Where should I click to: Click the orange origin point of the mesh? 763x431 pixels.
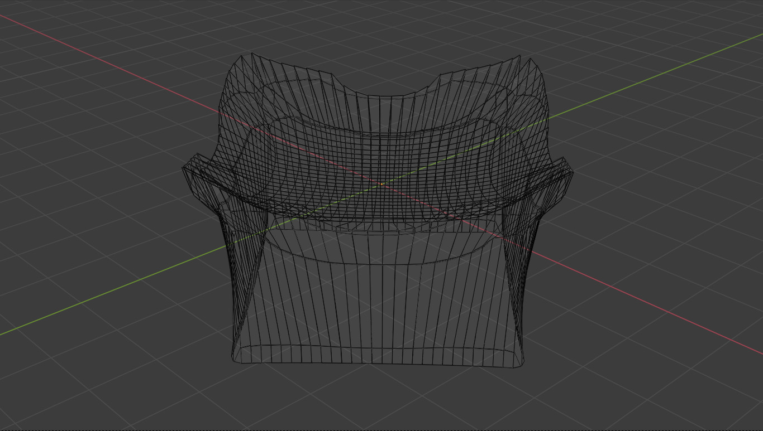[x=381, y=183]
